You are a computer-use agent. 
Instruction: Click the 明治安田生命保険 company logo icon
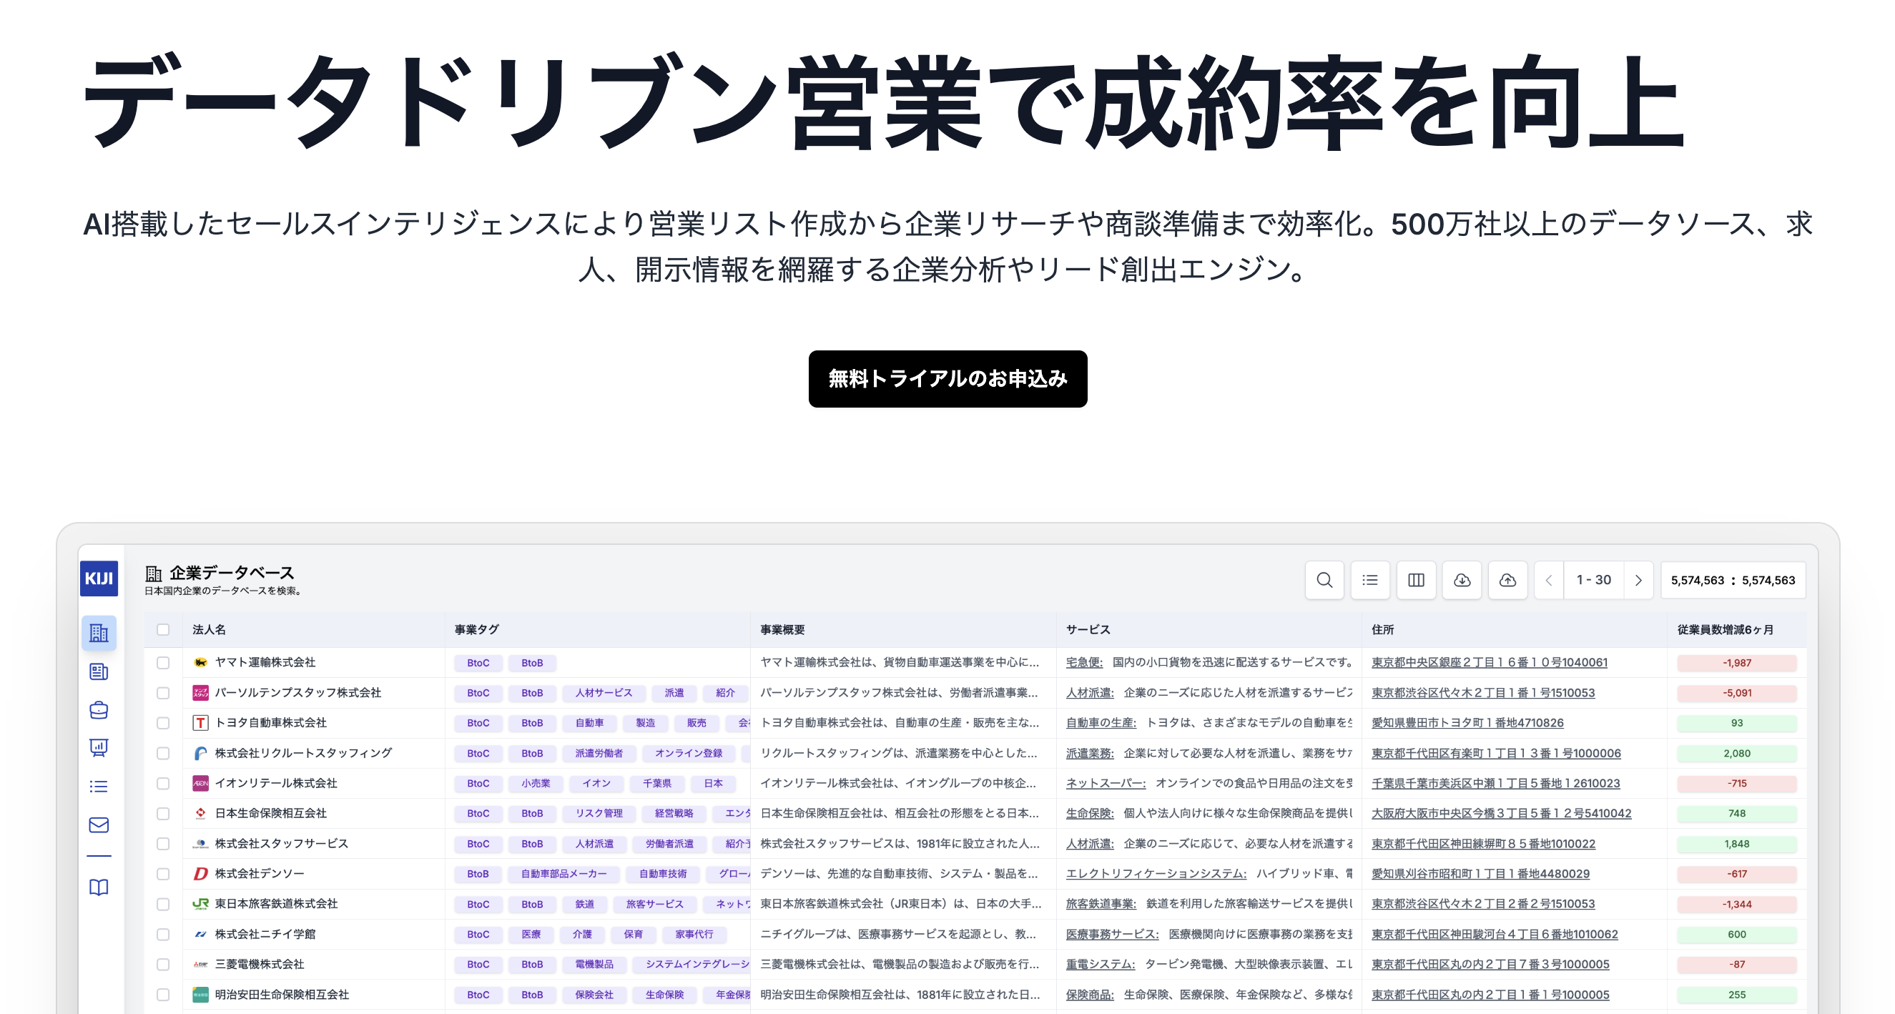pyautogui.click(x=200, y=994)
